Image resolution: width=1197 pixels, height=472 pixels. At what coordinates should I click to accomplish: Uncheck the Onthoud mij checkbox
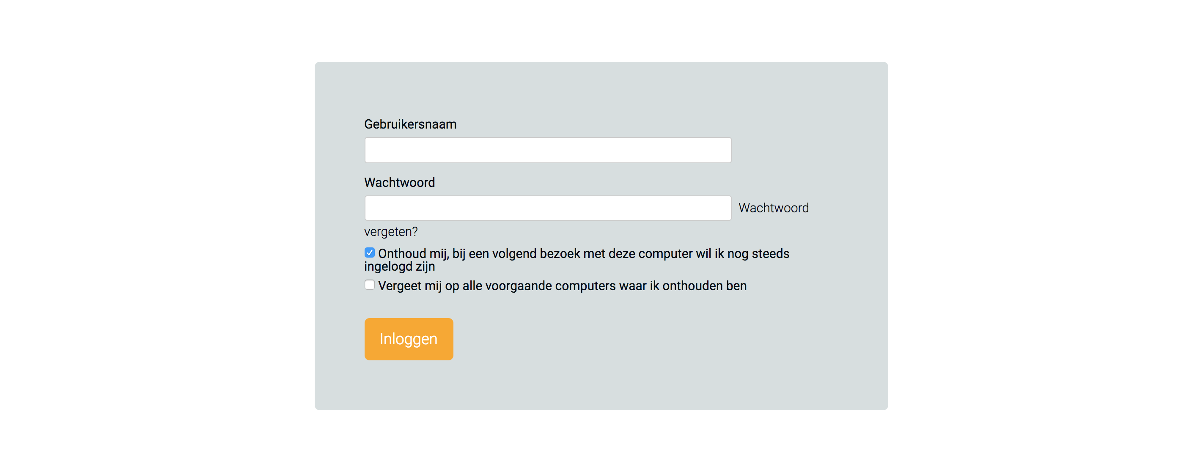point(369,253)
